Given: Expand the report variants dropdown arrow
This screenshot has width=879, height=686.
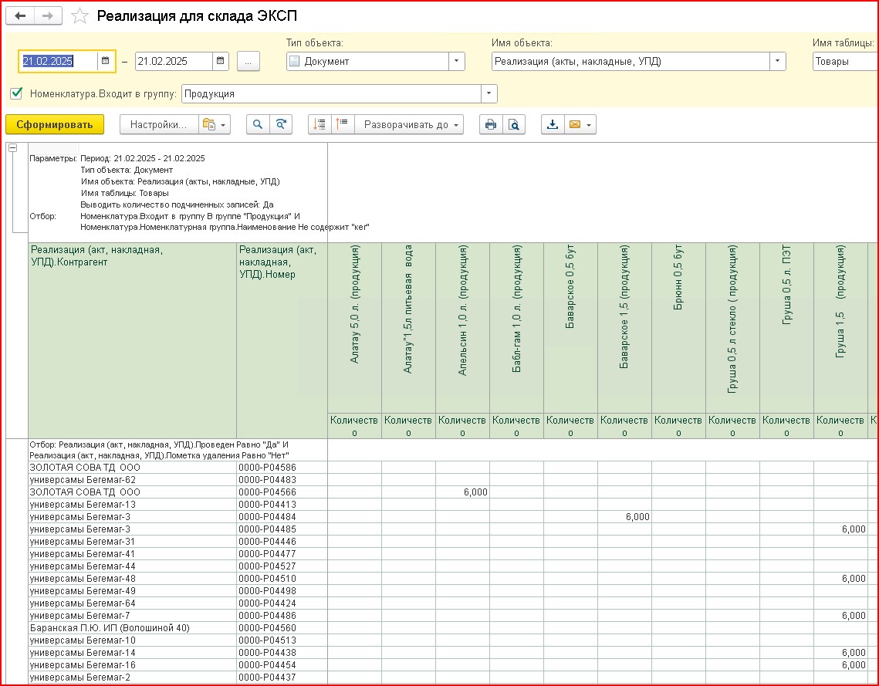Looking at the screenshot, I should pos(223,124).
